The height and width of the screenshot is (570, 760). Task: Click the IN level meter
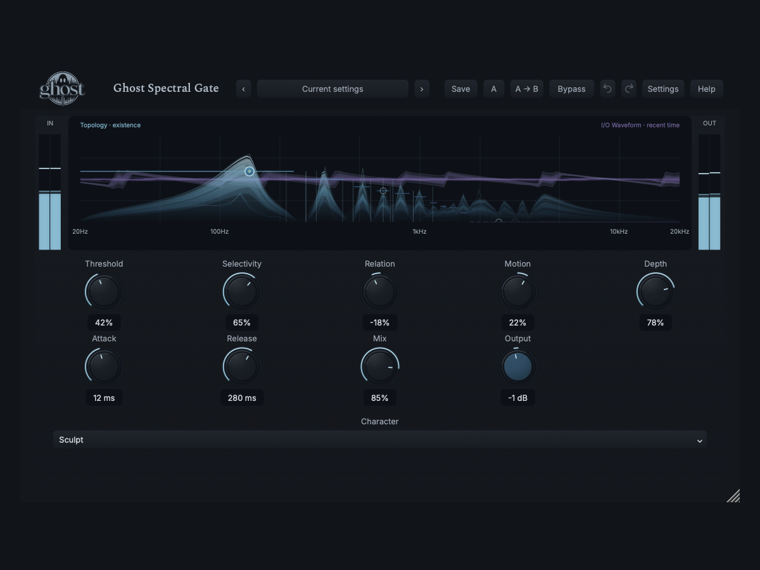(50, 192)
